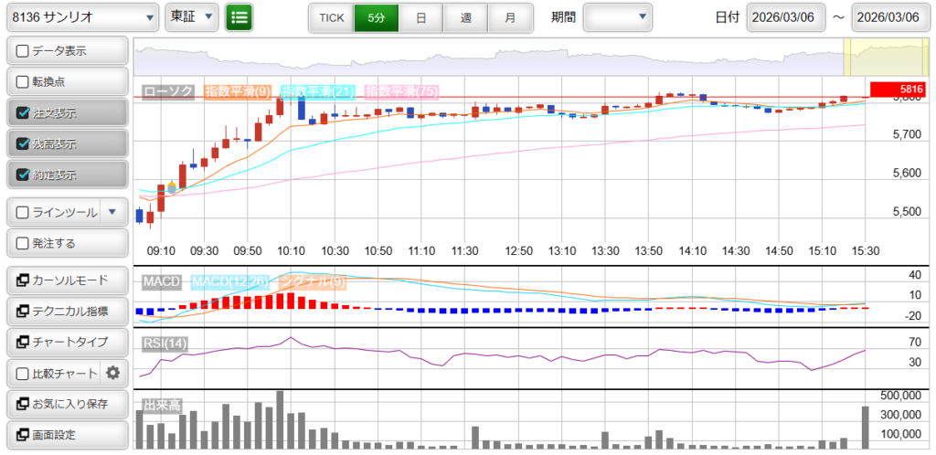Click the start date field 2026/03/06
This screenshot has height=455, width=936.
pyautogui.click(x=785, y=17)
